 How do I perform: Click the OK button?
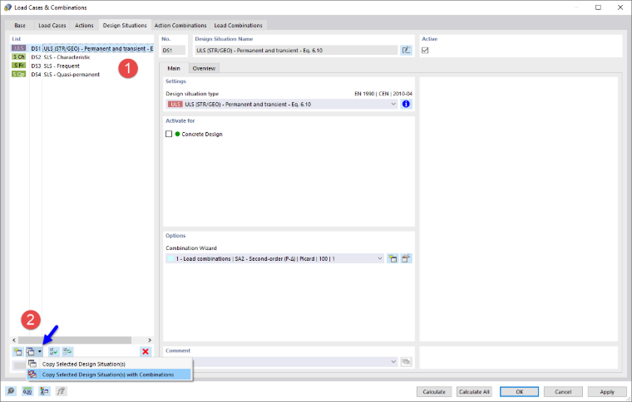click(519, 391)
